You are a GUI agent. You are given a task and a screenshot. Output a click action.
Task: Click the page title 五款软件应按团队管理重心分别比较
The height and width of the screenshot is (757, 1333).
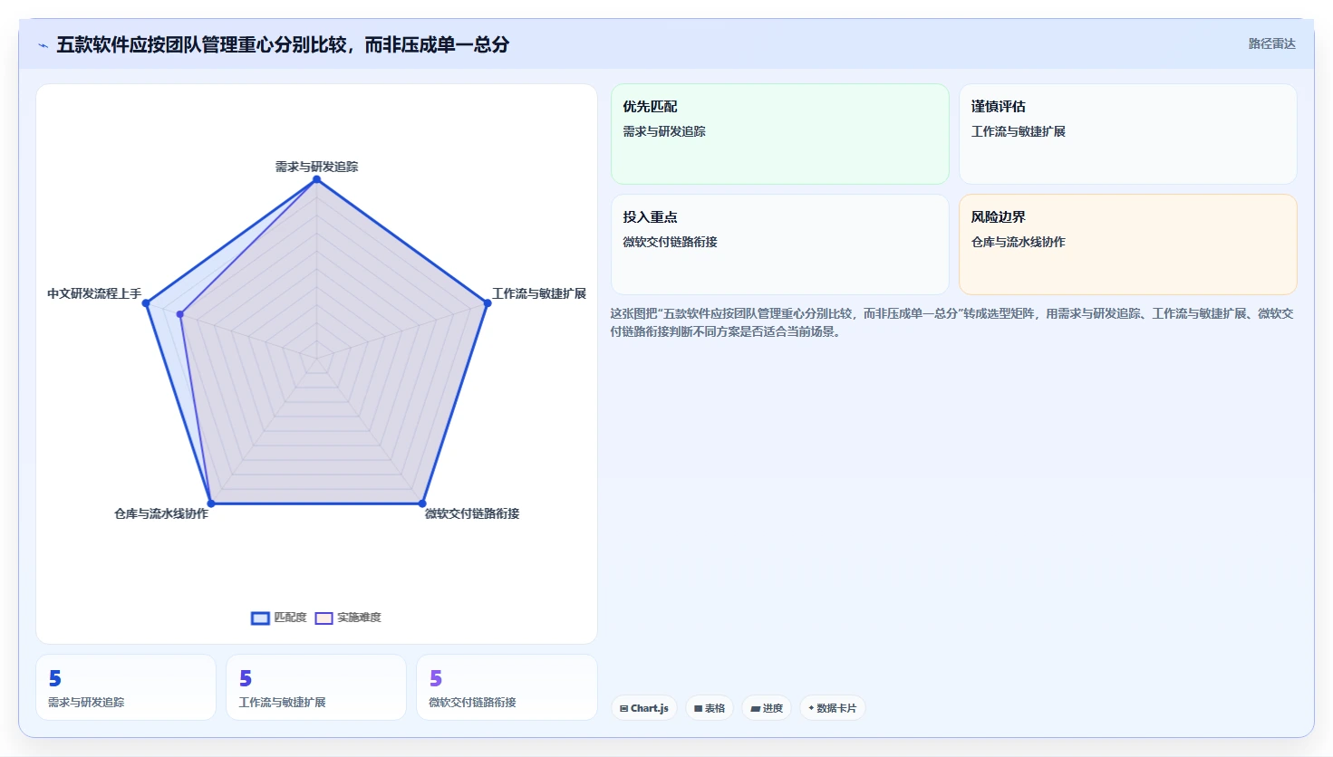click(283, 44)
